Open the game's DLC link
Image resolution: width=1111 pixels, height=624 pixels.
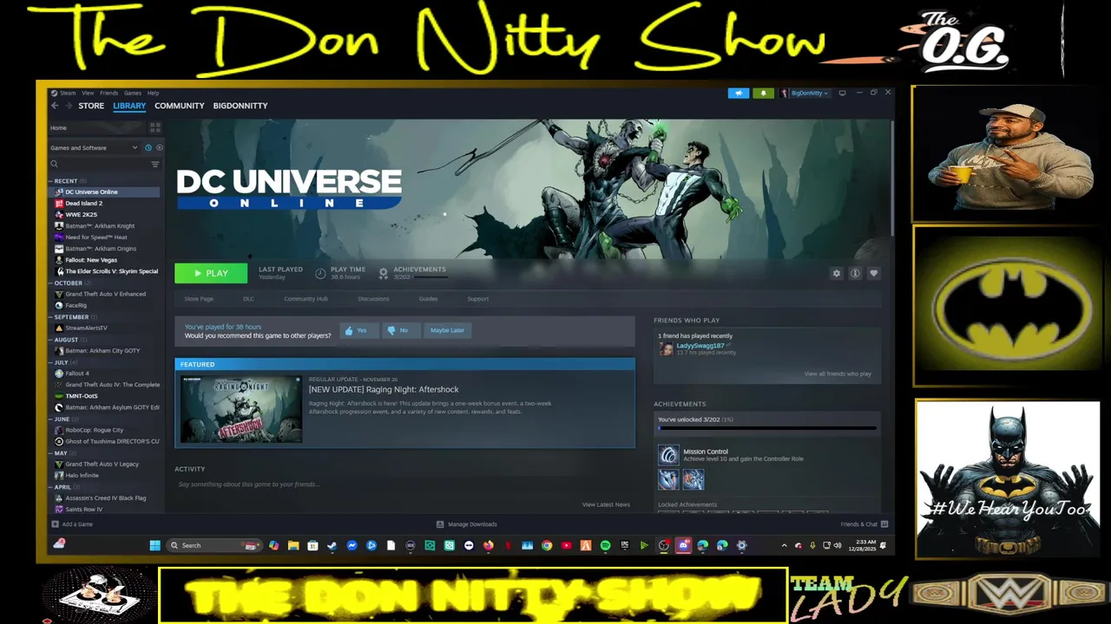pos(248,299)
